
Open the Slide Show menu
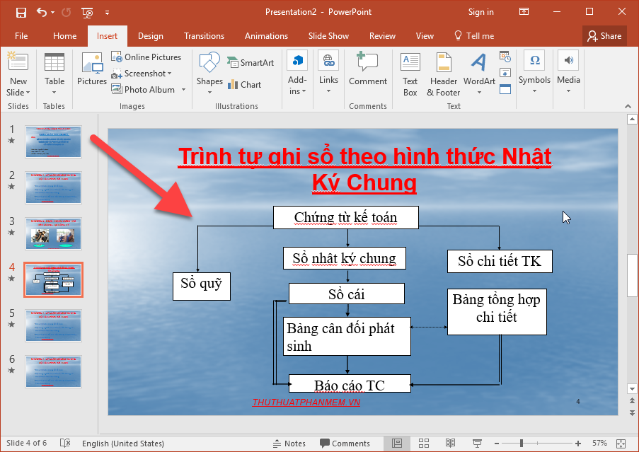click(x=328, y=35)
